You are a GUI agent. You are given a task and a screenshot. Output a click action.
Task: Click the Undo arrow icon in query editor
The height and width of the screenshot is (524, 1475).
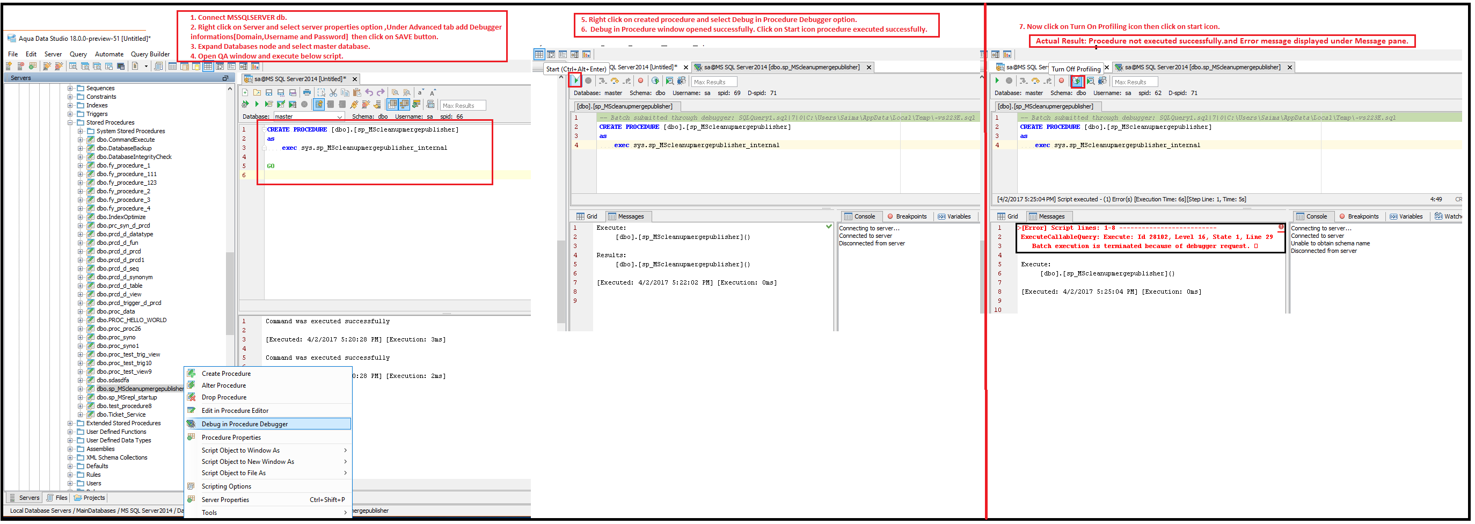coord(369,92)
